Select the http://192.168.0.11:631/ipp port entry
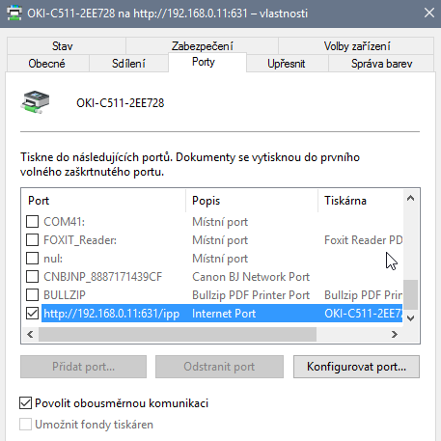 pyautogui.click(x=111, y=314)
